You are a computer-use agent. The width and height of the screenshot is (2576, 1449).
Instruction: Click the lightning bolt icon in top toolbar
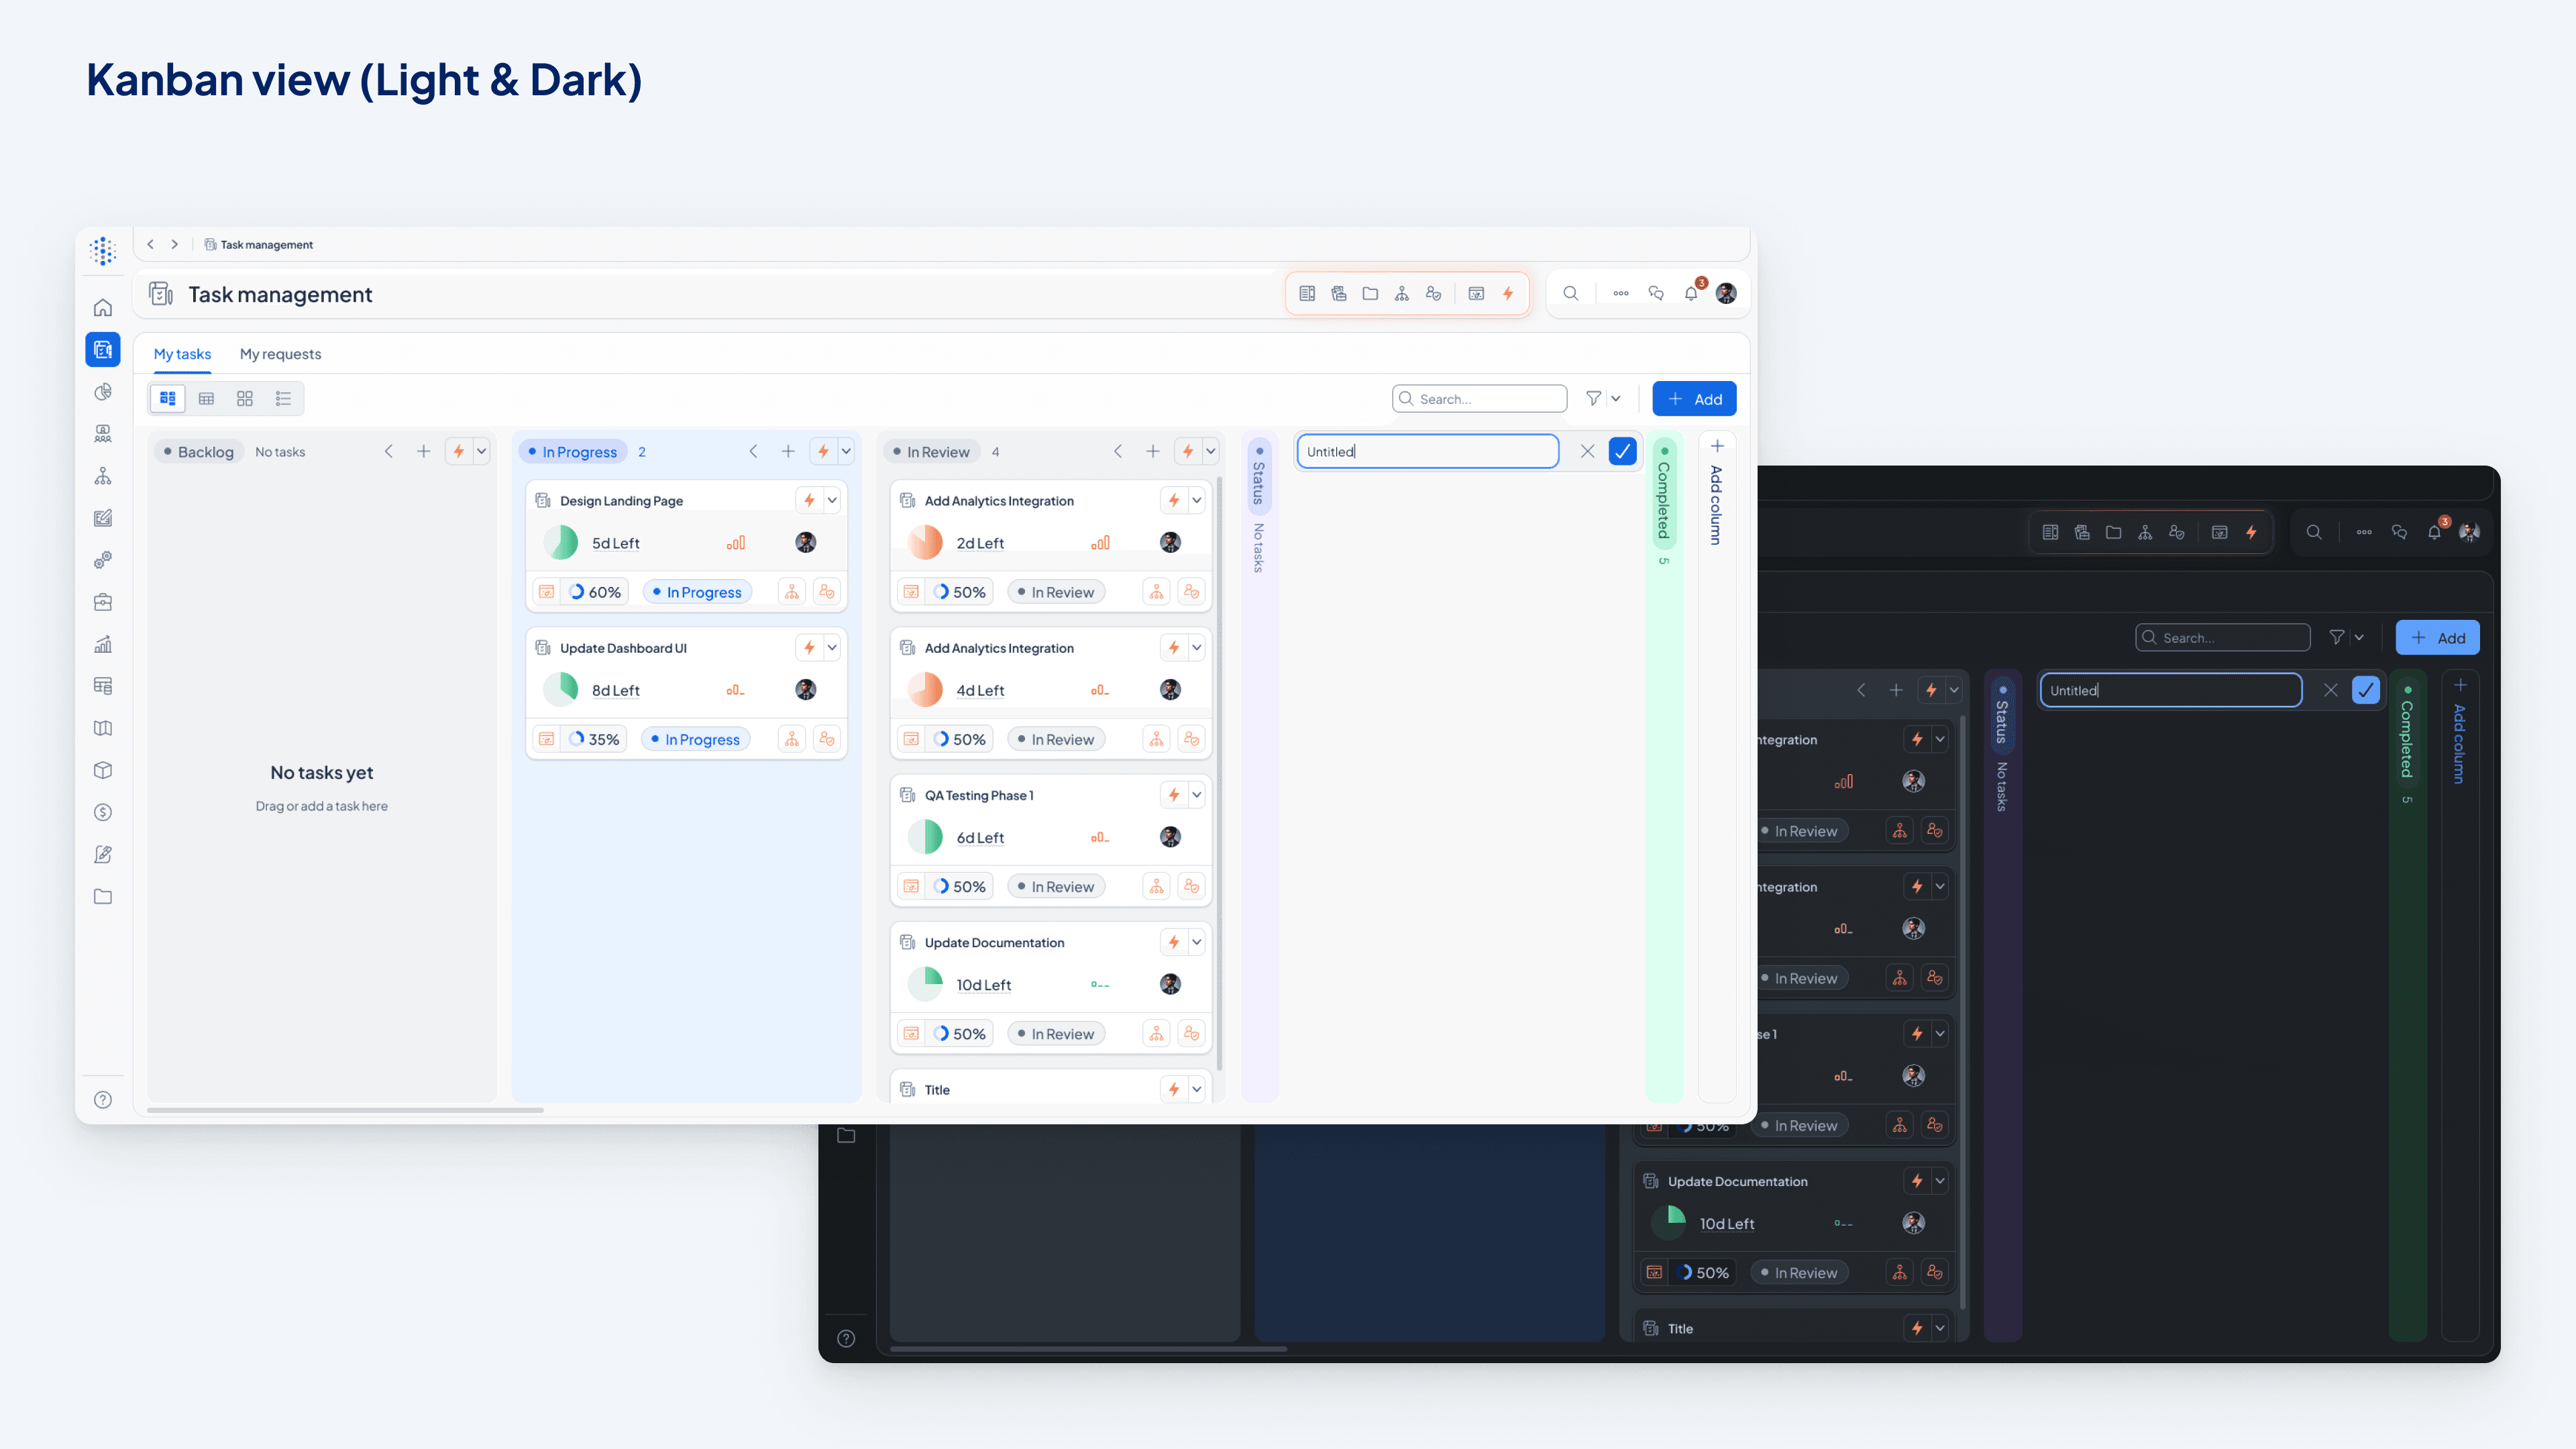pyautogui.click(x=1508, y=294)
